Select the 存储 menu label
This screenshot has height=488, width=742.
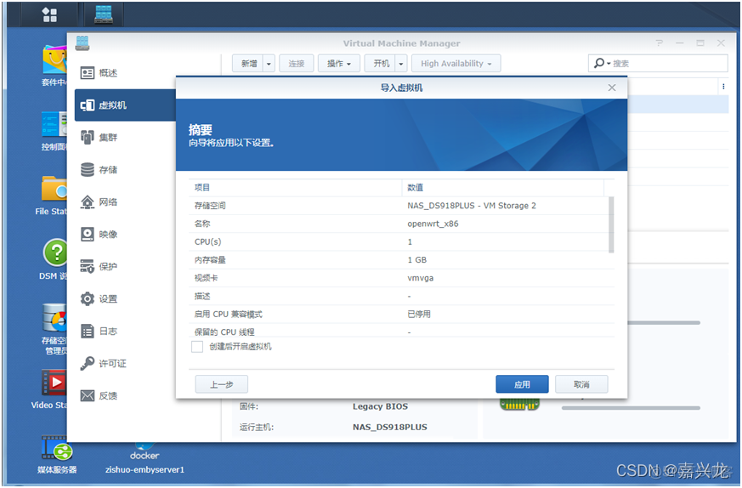(x=108, y=169)
